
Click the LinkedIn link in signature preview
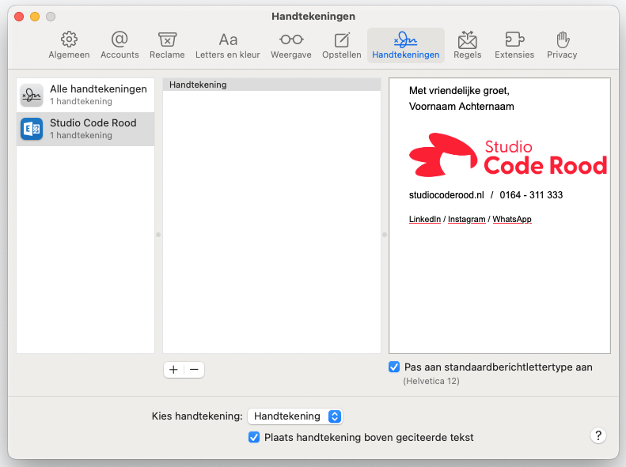tap(424, 220)
